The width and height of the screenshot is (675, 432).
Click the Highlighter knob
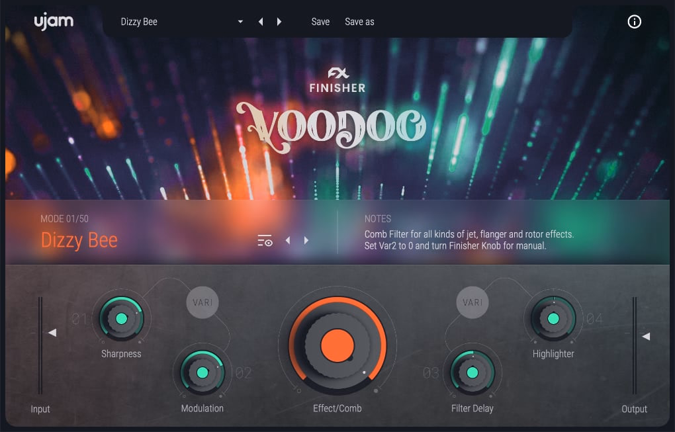553,318
